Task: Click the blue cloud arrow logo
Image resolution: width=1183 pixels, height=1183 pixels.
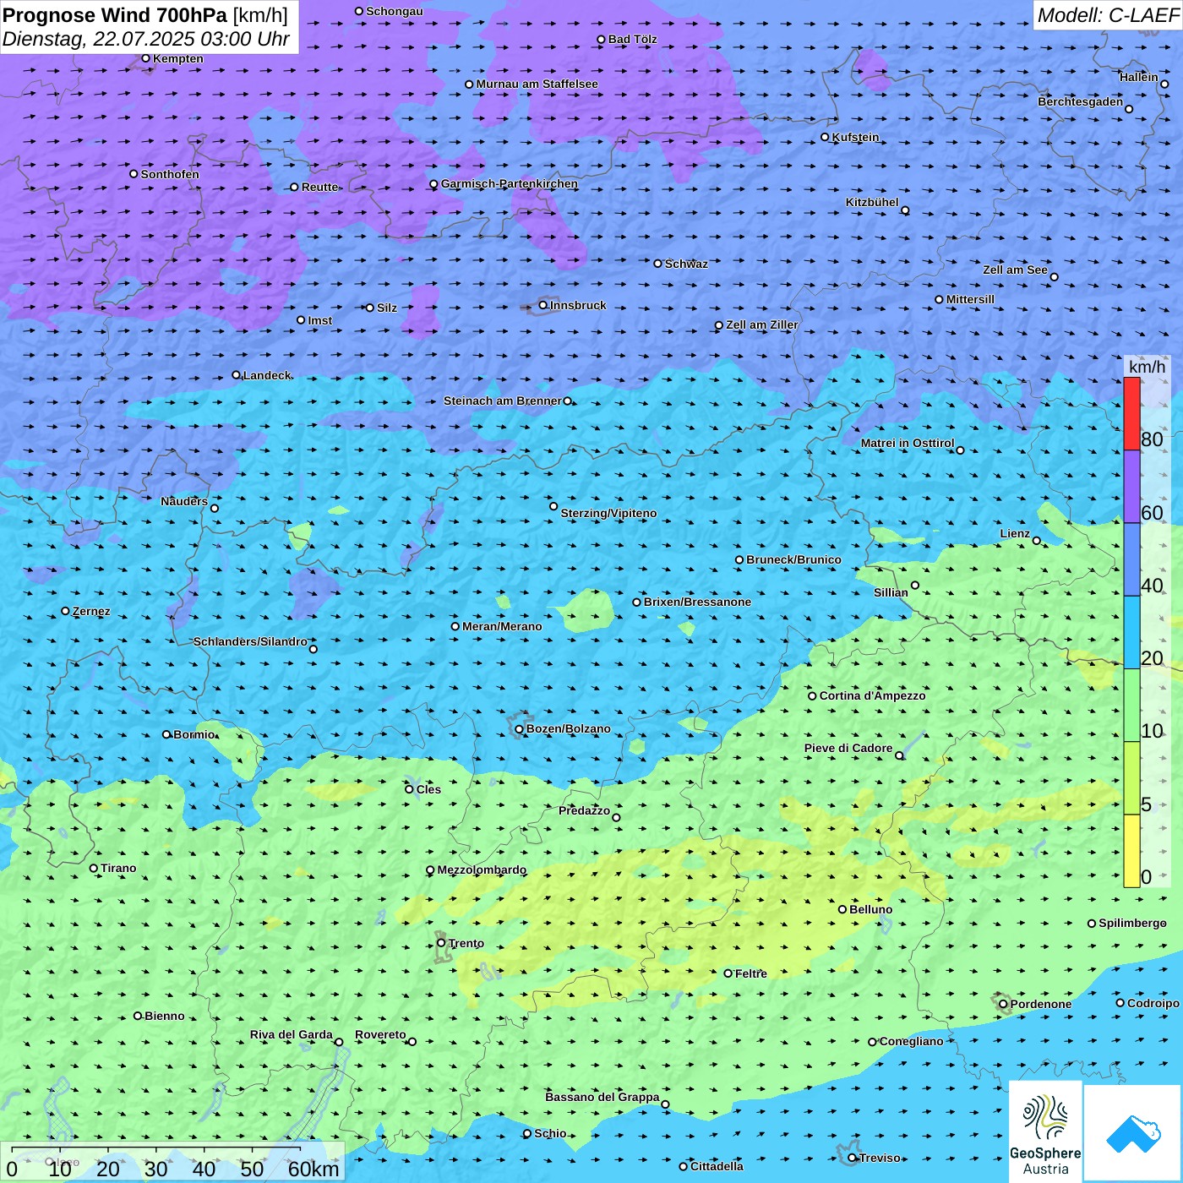Action: tap(1133, 1133)
